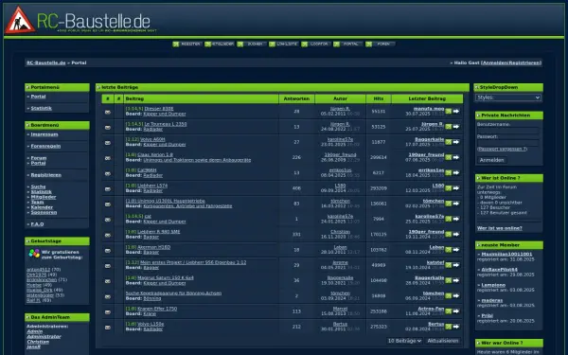
Task: Click the Hits column header
Action: 378,98
